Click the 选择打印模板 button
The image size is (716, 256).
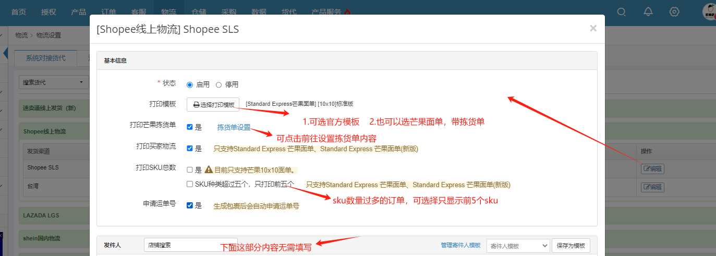click(213, 104)
